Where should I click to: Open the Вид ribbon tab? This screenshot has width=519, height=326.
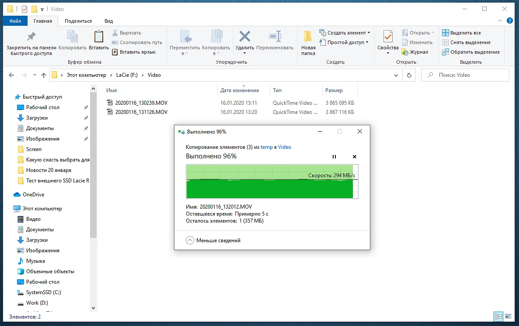point(108,21)
